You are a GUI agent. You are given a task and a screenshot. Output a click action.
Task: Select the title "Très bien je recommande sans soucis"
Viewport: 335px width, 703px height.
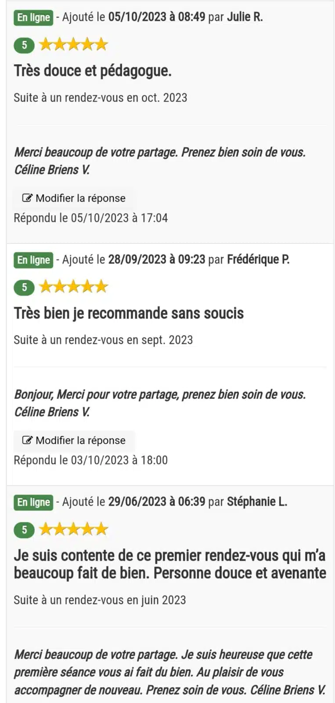tap(129, 313)
